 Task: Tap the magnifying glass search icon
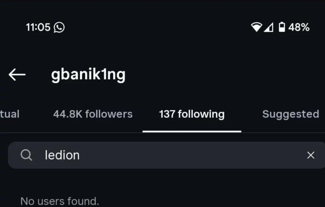click(x=26, y=155)
